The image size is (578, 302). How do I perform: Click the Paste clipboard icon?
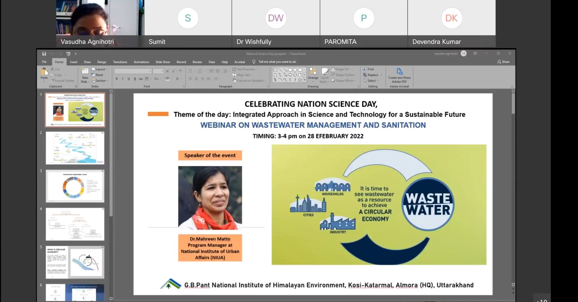44,72
